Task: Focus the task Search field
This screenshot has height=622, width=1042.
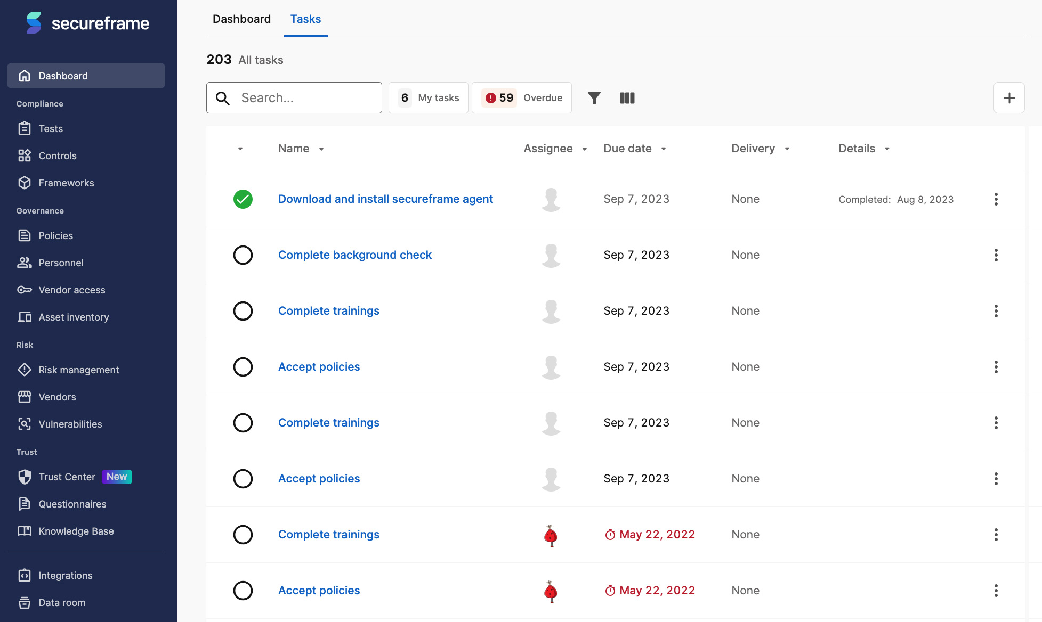Action: pyautogui.click(x=294, y=98)
